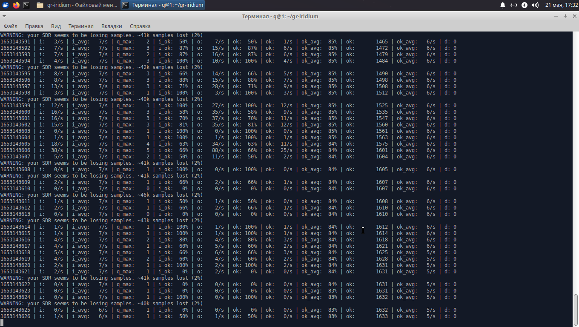579x327 pixels.
Task: Close the terminal window
Action: [x=574, y=16]
